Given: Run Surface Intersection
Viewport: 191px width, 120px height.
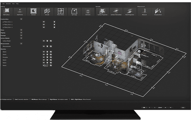Looking at the screenshot, I should click(x=116, y=12).
